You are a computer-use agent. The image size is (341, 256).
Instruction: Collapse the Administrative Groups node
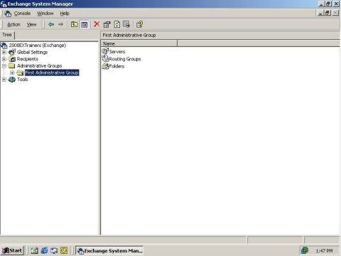point(4,66)
